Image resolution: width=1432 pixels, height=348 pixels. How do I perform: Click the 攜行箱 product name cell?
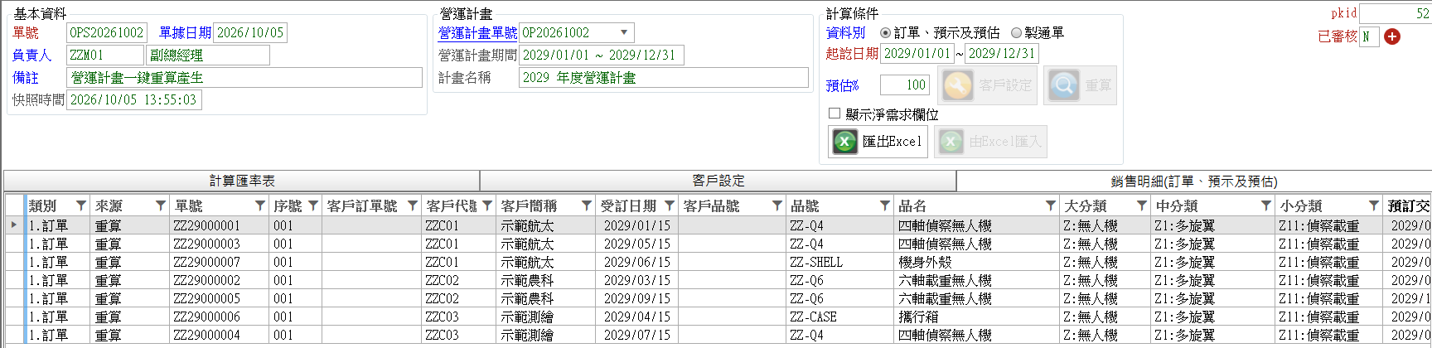coord(976,317)
